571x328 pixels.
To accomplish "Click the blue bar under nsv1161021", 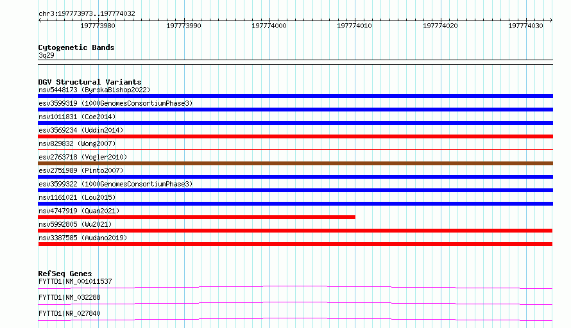I will [x=295, y=204].
